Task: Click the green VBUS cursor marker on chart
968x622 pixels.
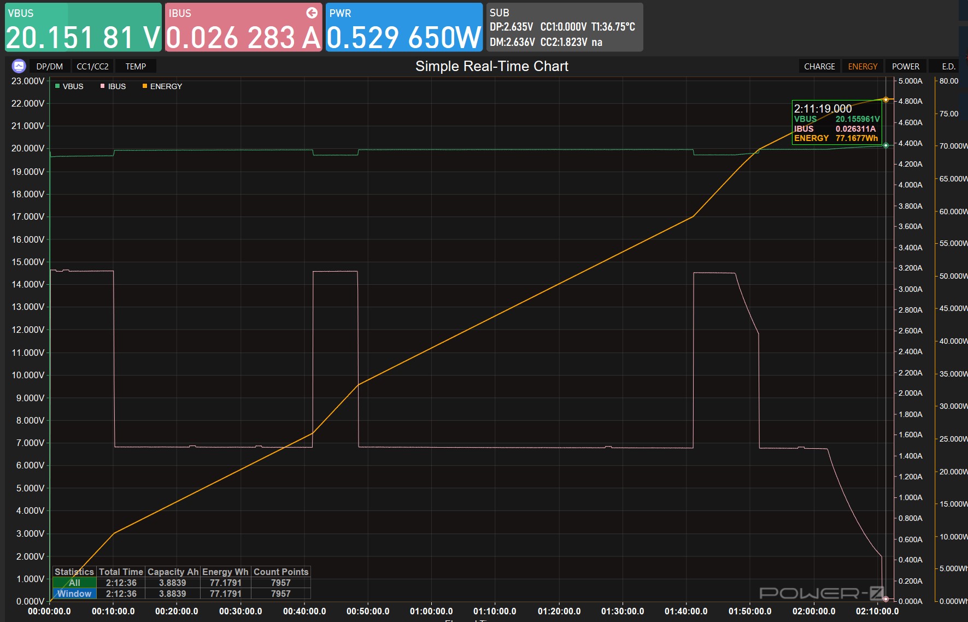Action: pos(885,145)
